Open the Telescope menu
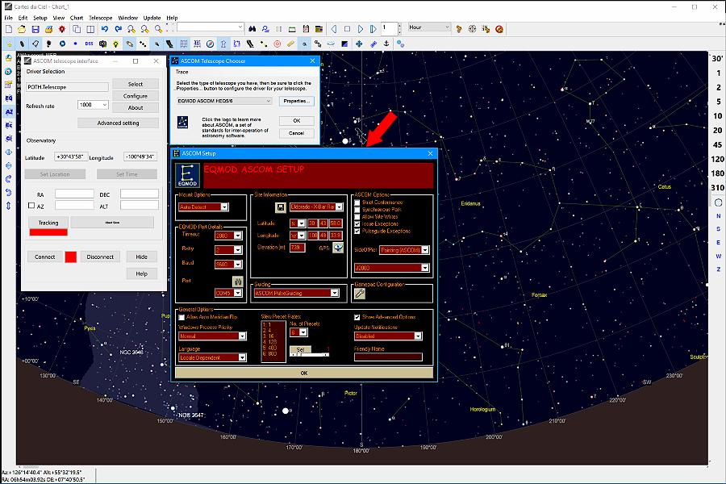Viewport: 726px width, 484px height. pos(101,18)
